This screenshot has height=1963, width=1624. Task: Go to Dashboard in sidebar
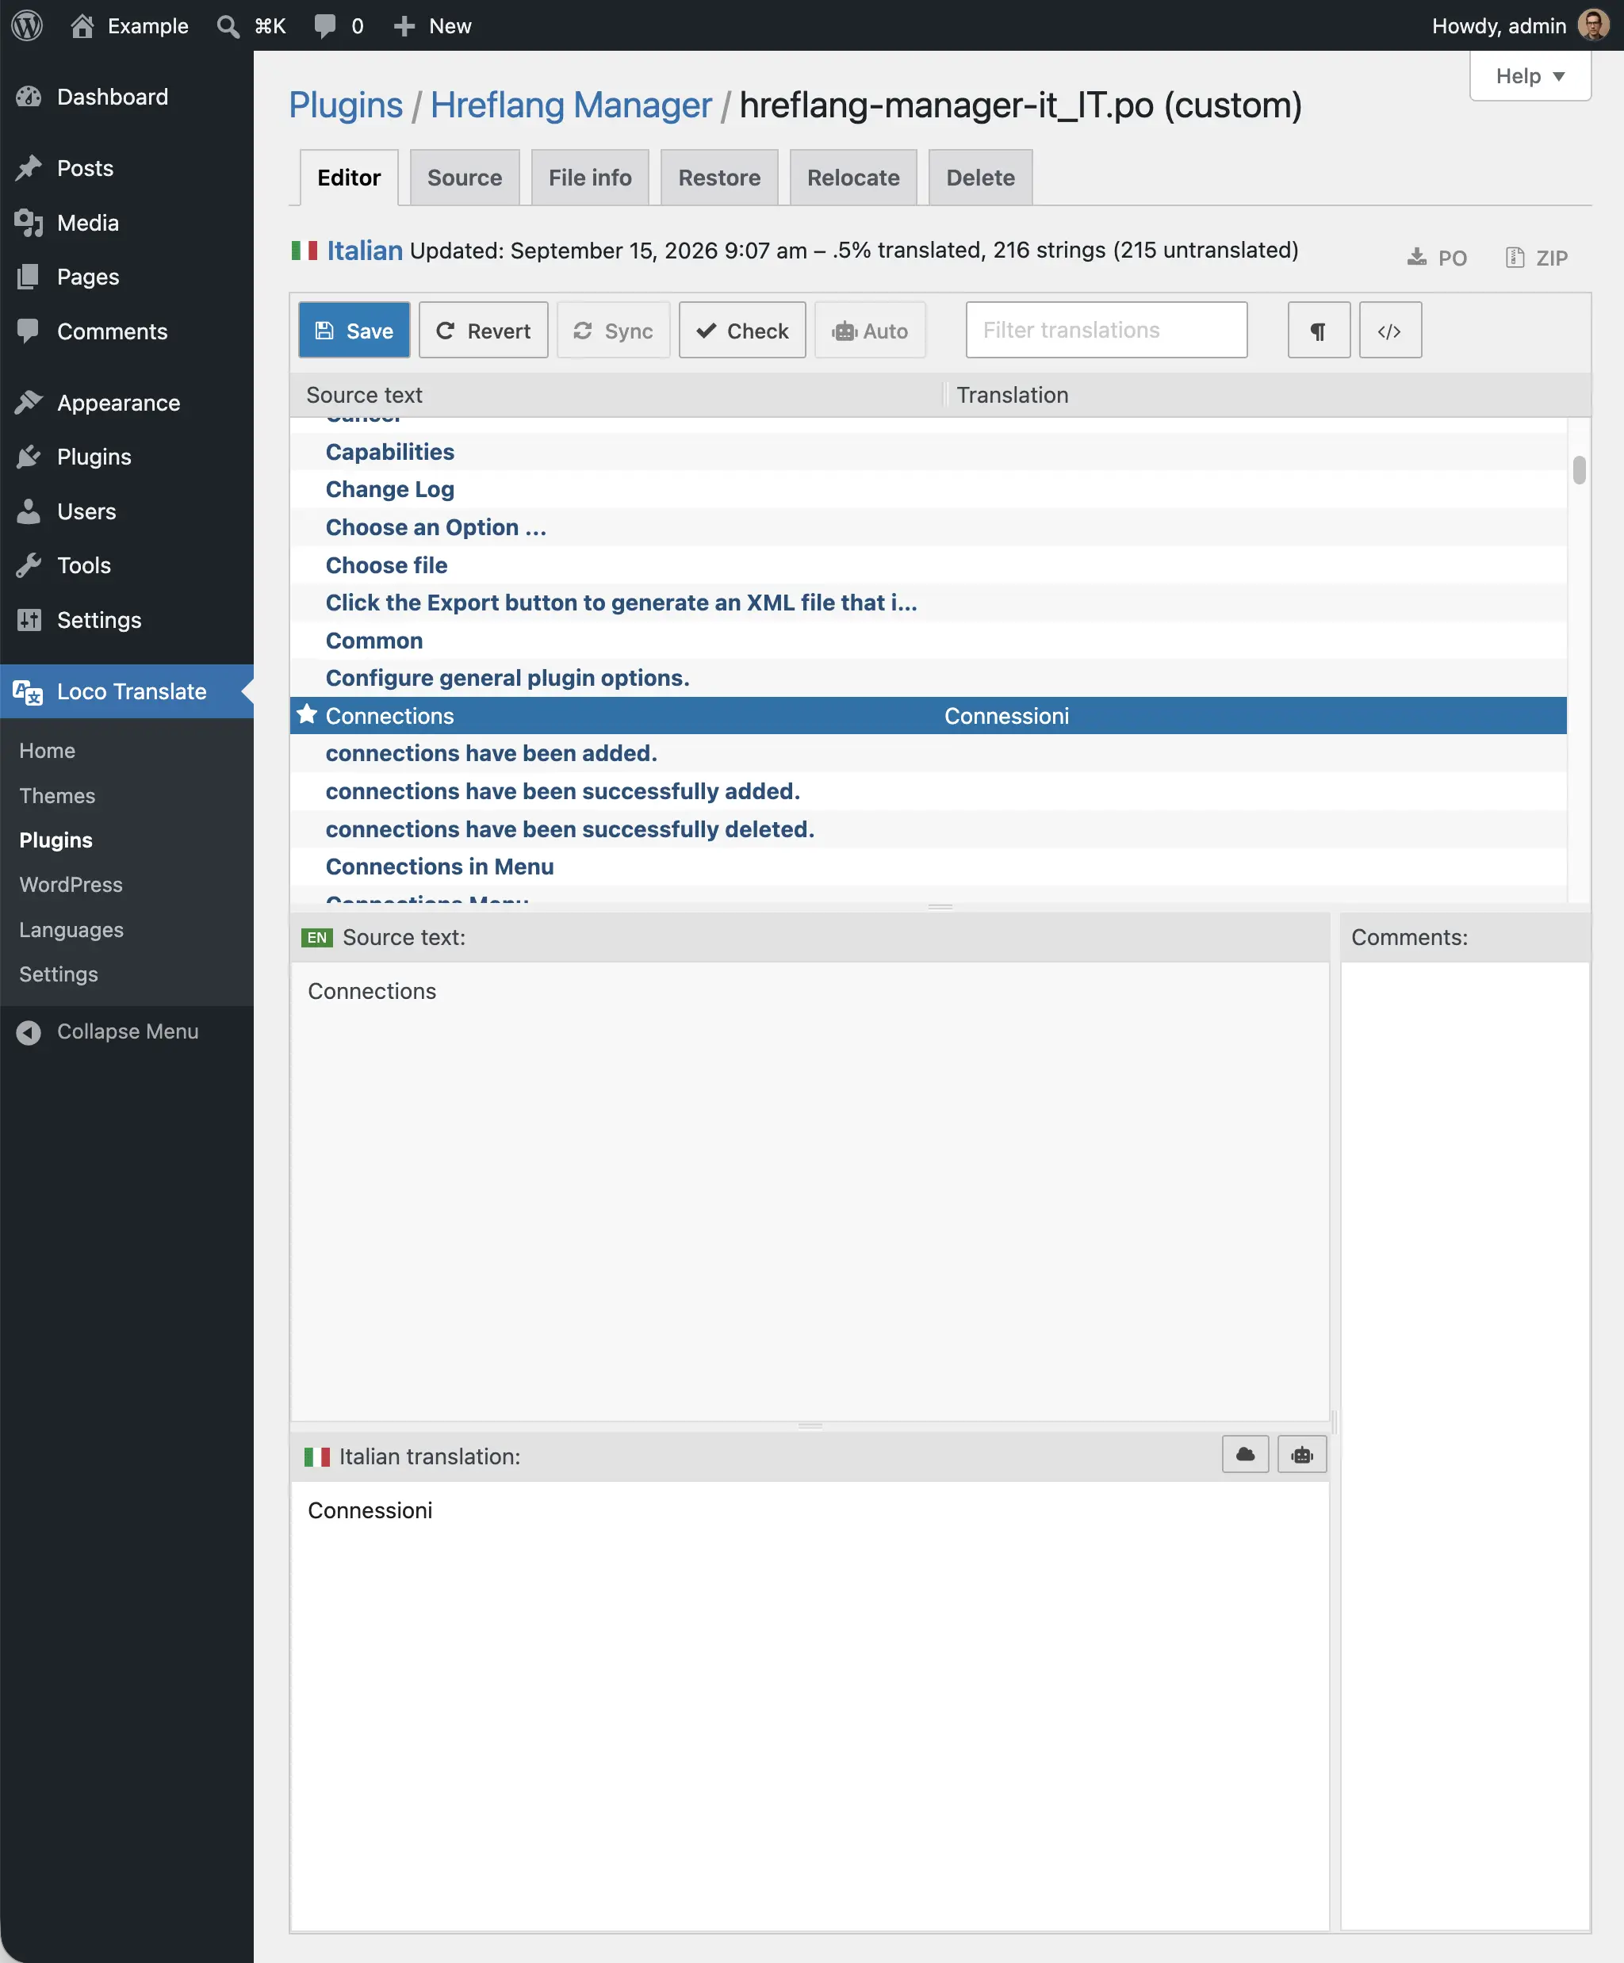[x=127, y=96]
